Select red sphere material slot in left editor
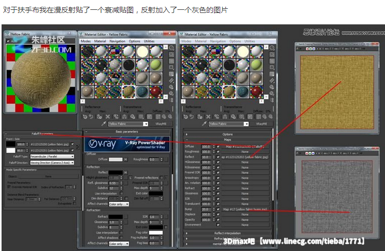 [x=156, y=92]
